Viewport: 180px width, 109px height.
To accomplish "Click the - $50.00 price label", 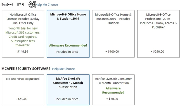I will [22, 99].
